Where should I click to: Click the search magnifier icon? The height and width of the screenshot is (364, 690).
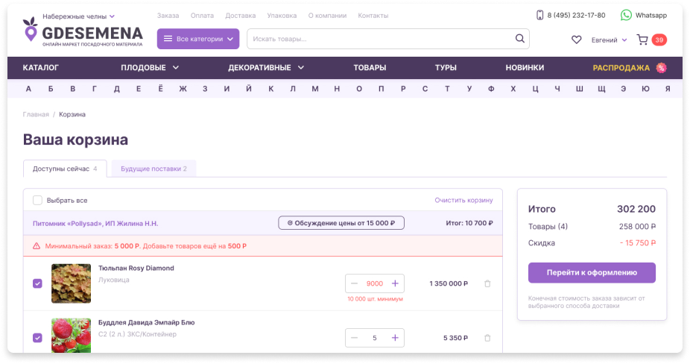pos(519,39)
